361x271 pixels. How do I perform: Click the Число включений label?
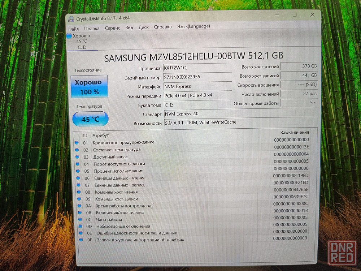(260, 94)
